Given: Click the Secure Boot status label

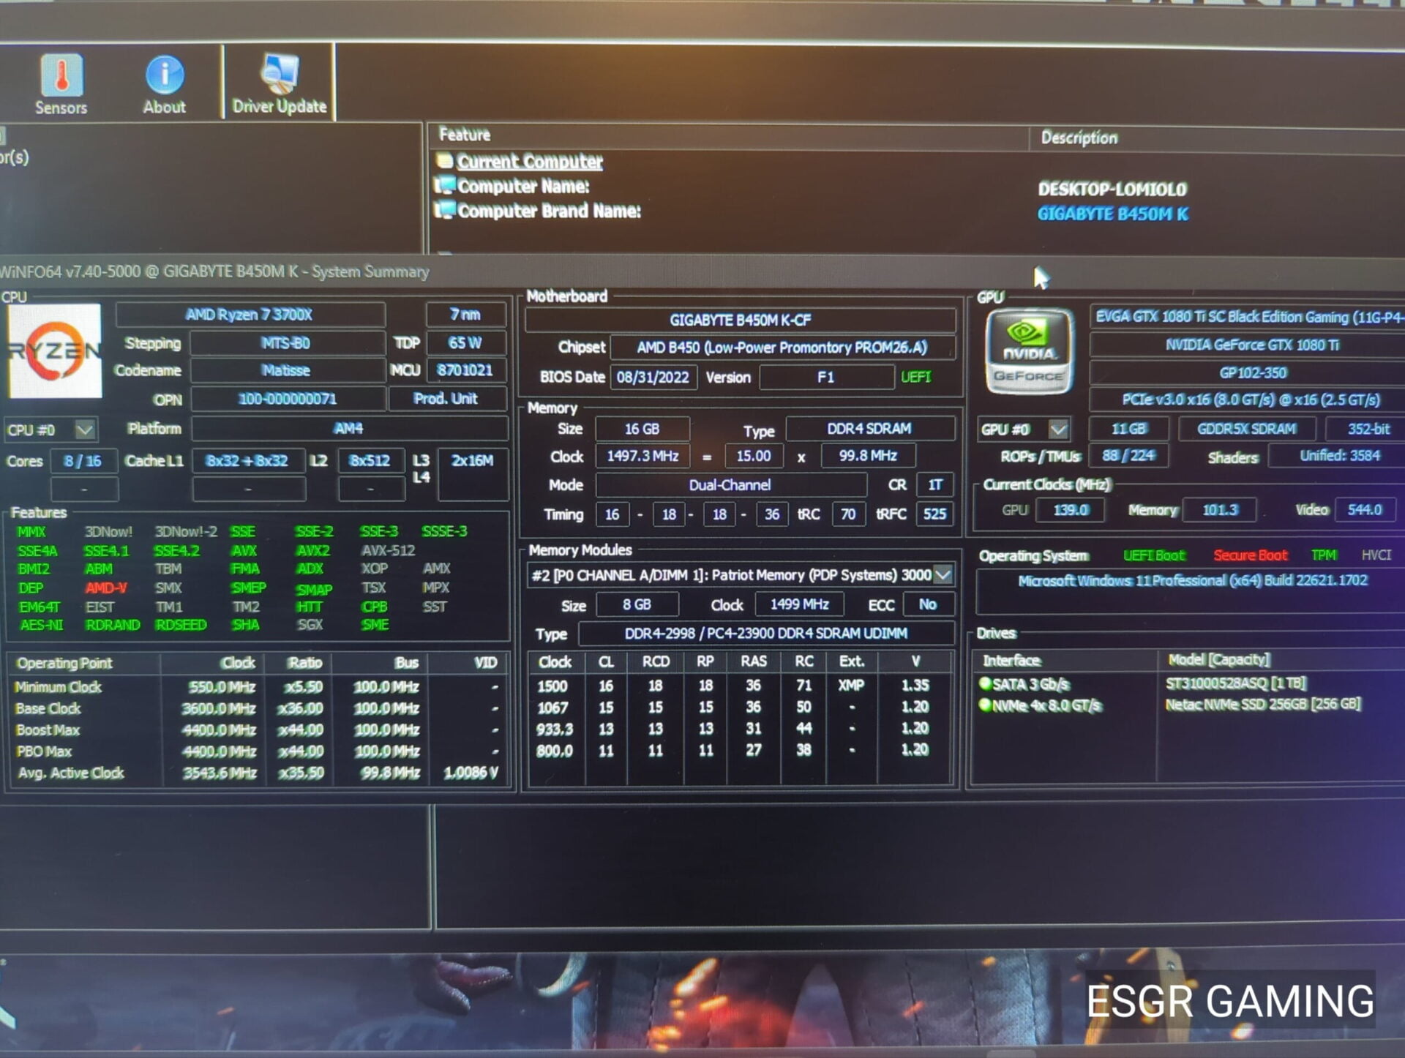Looking at the screenshot, I should pos(1250,555).
